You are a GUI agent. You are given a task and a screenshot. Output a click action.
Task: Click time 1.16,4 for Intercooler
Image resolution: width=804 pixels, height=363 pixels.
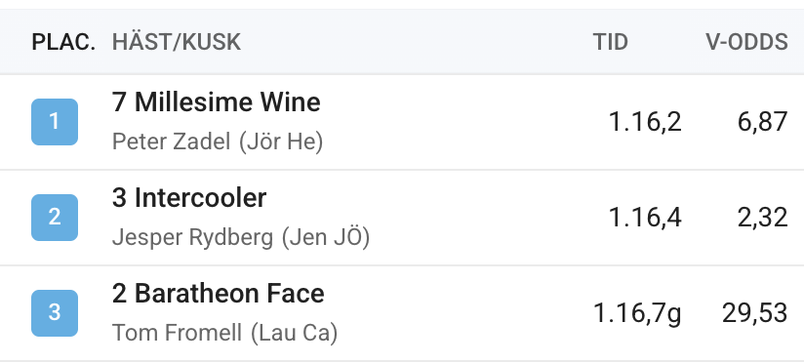(645, 218)
